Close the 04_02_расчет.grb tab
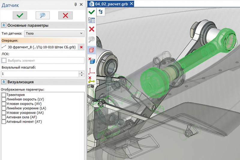240x160 pixels. 132,4
